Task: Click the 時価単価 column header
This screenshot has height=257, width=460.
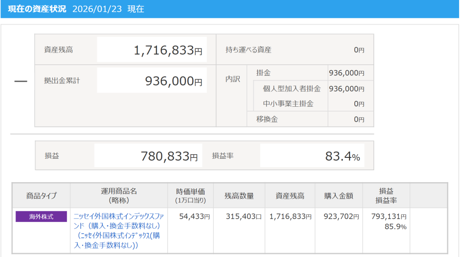Action: 190,196
